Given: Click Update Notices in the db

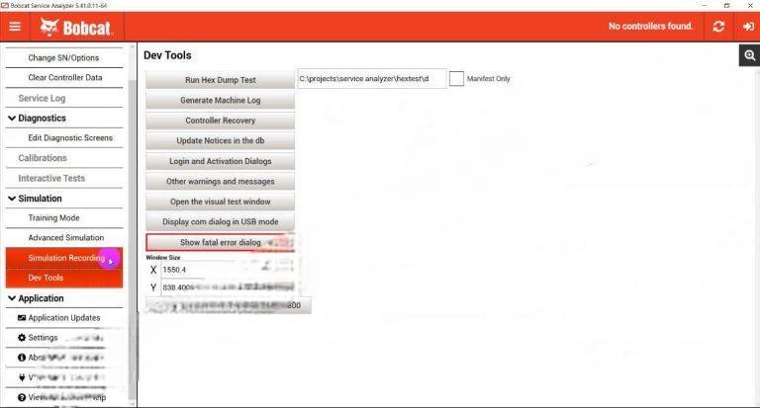Looking at the screenshot, I should coord(220,141).
